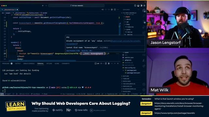
Task: Open editor More Actions ellipsis
Action: (x=118, y=10)
